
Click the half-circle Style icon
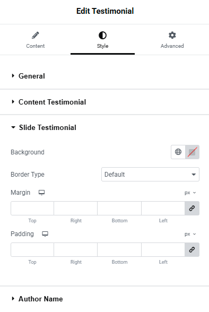point(102,36)
